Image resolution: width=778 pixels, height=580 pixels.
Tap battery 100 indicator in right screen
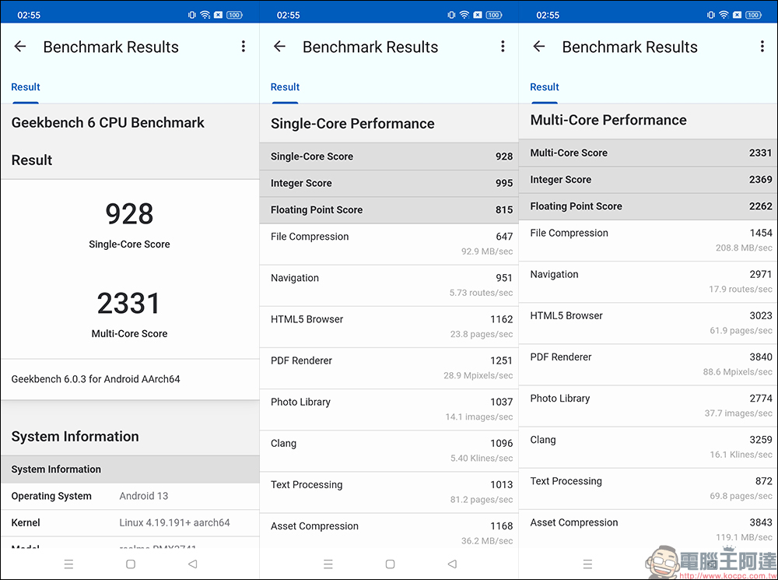pyautogui.click(x=753, y=15)
